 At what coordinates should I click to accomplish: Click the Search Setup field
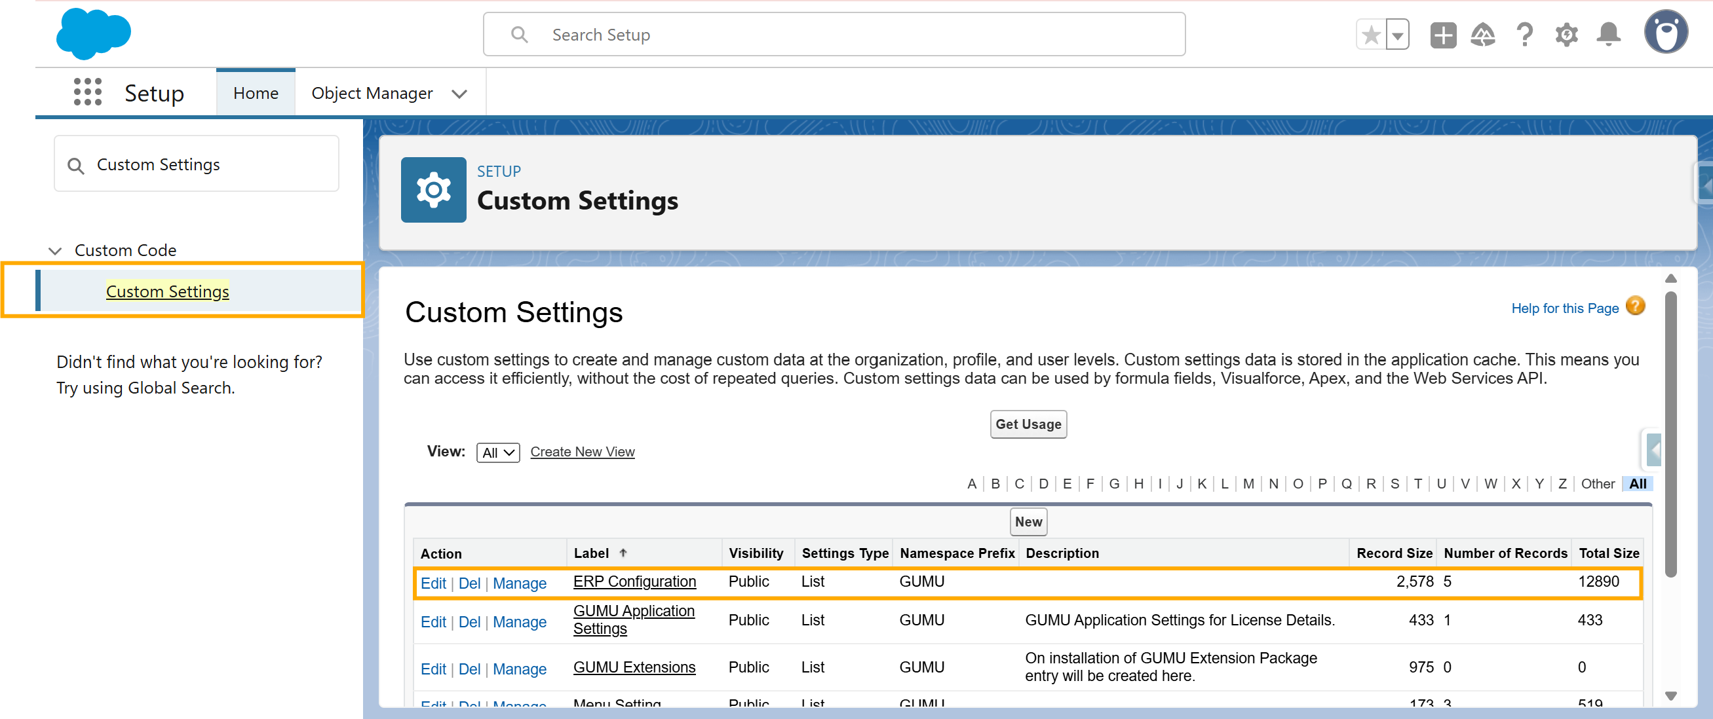(x=833, y=35)
